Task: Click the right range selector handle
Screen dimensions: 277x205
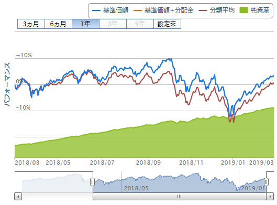Action: point(267,182)
